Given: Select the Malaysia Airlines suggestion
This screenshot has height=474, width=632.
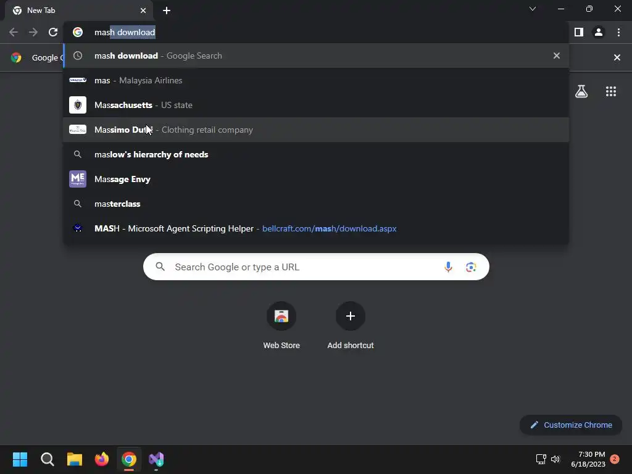Looking at the screenshot, I should pos(316,80).
